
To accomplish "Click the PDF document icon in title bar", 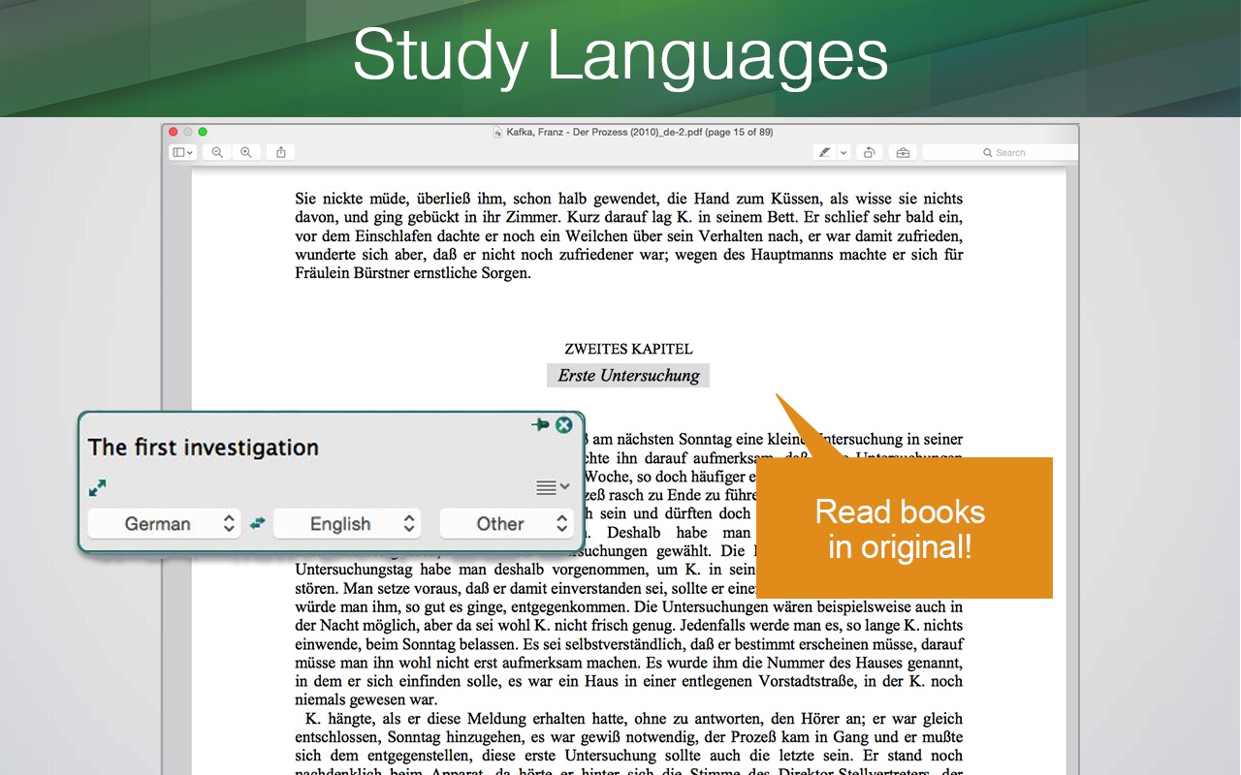I will pos(497,132).
